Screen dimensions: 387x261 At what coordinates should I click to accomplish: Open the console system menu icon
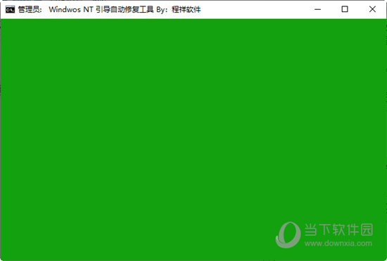[10, 10]
